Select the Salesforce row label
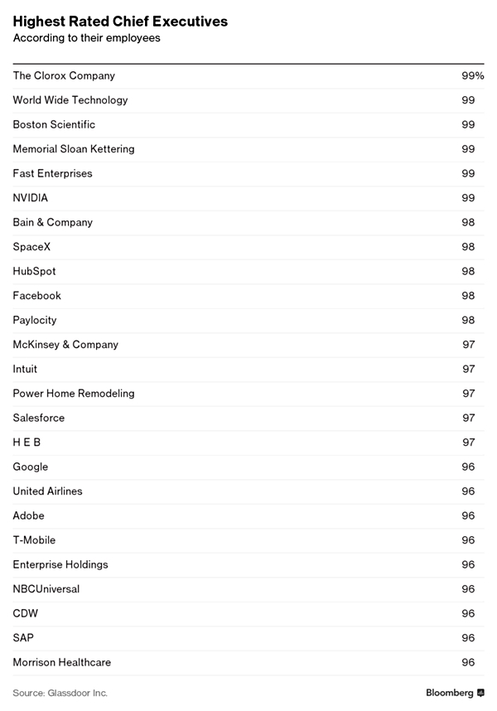 pos(39,418)
